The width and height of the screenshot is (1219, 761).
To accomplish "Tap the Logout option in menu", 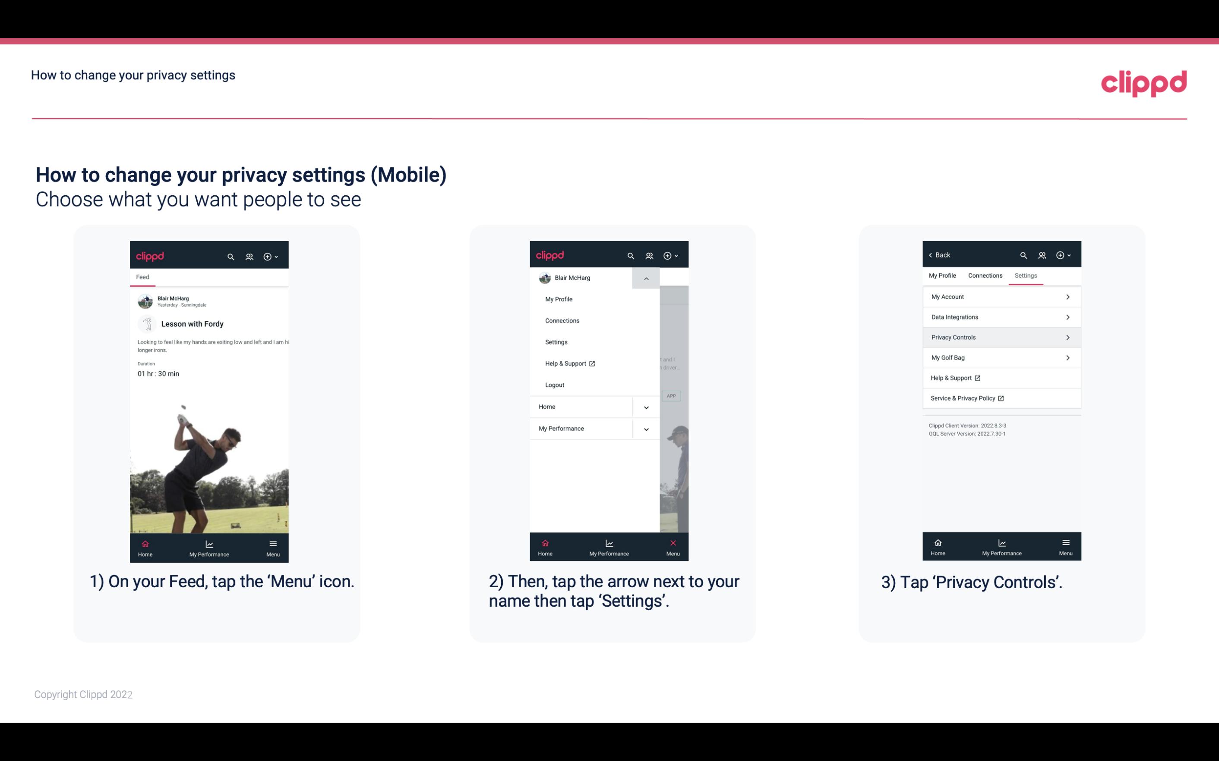I will pos(554,384).
